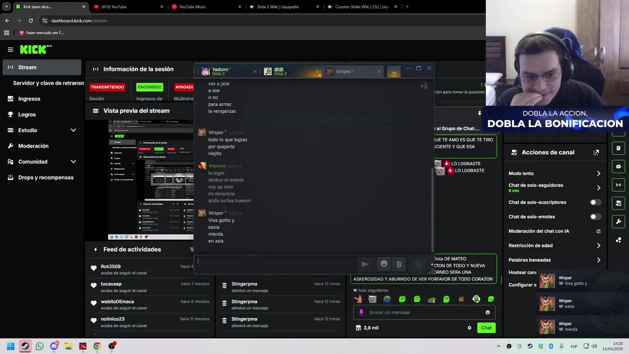This screenshot has height=354, width=629.
Task: Reload the browser page
Action: click(30, 21)
